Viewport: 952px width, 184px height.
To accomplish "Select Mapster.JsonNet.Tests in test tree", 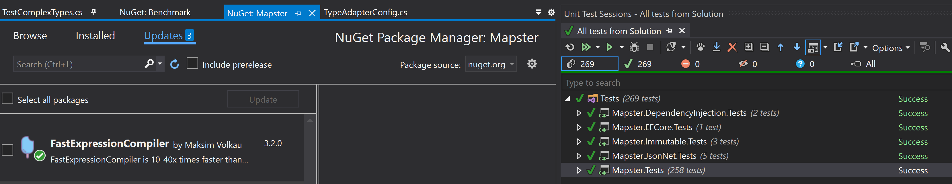I will click(x=654, y=156).
